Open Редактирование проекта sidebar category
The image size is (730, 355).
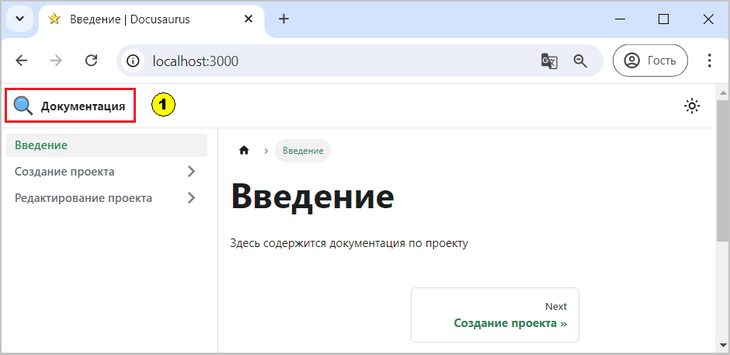tap(83, 198)
